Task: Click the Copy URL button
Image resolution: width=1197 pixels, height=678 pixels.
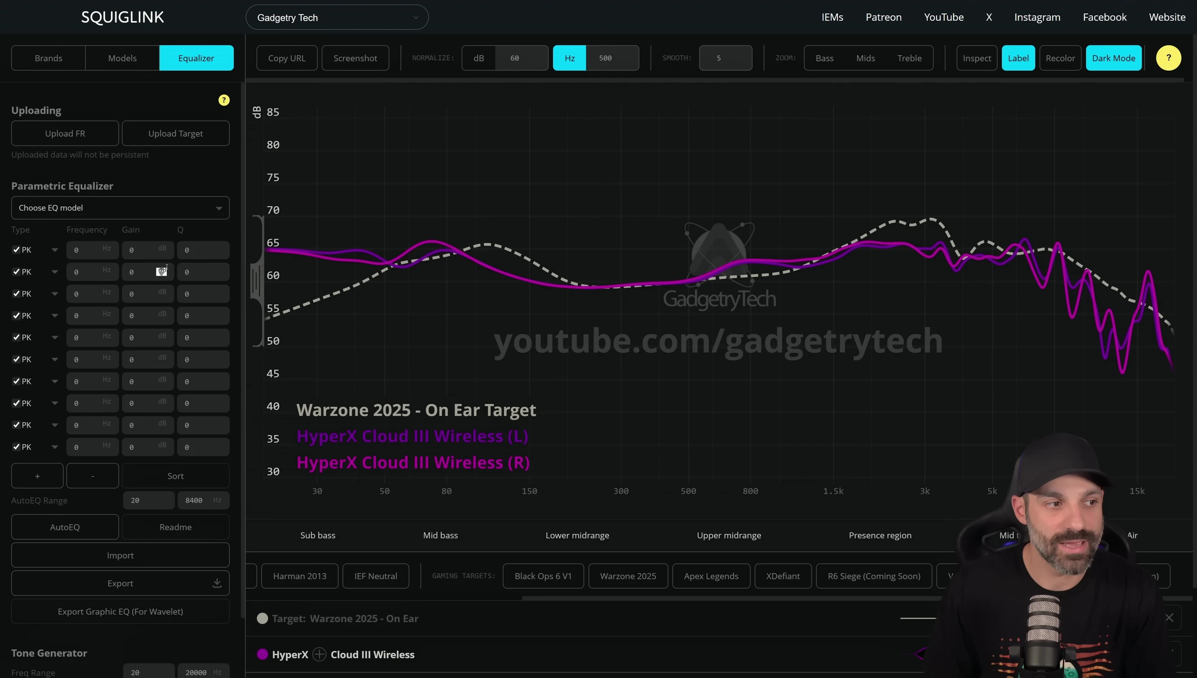Action: pyautogui.click(x=287, y=58)
